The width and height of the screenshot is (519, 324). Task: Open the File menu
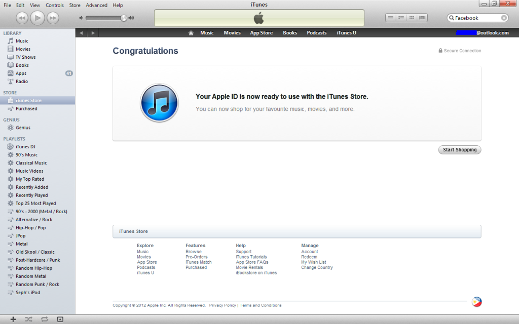7,5
